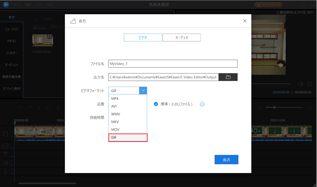Viewport: 317px width, 187px height.
Task: Select the pencil edit tool
Action: tap(48, 107)
